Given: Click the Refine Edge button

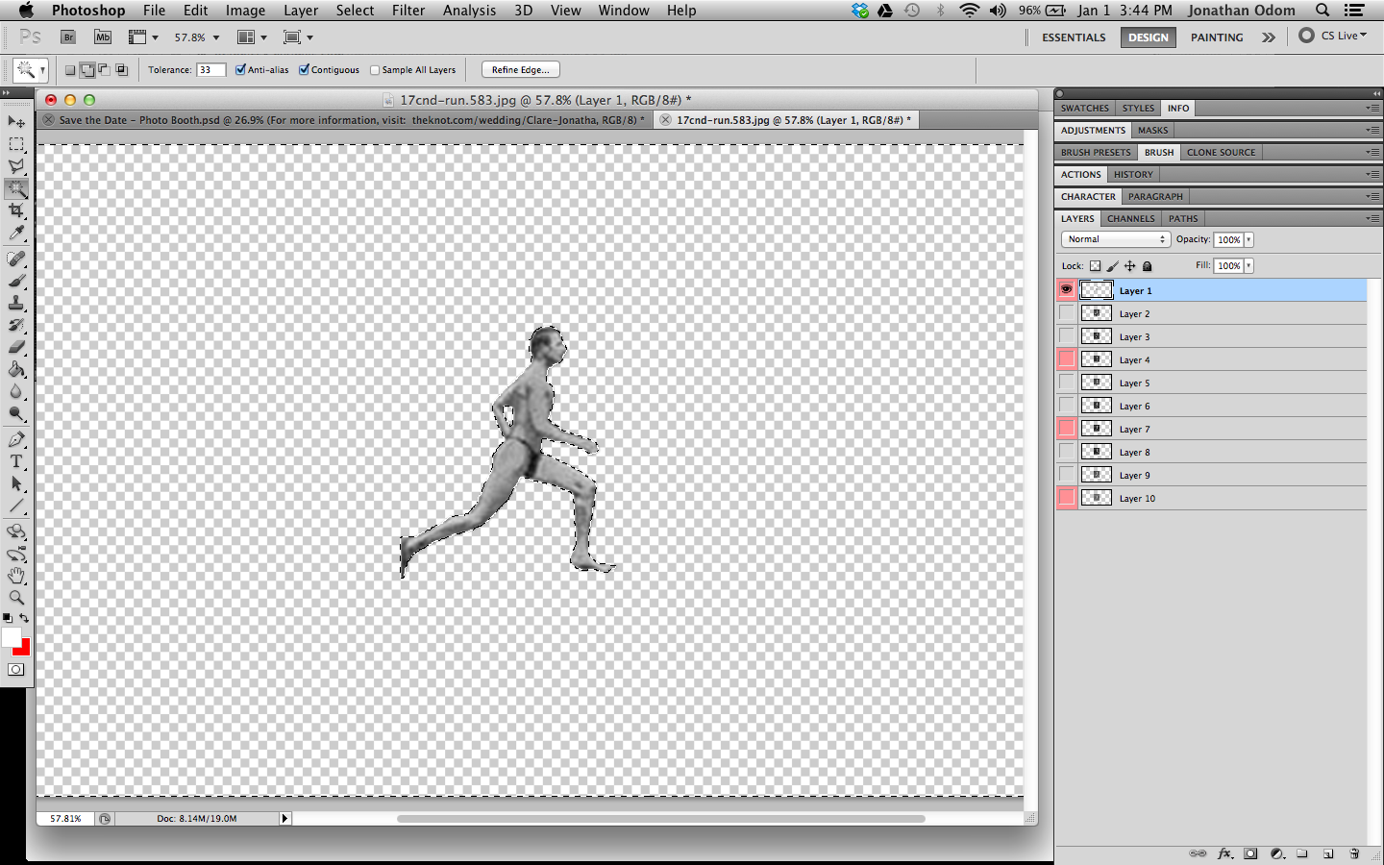Looking at the screenshot, I should pyautogui.click(x=520, y=69).
